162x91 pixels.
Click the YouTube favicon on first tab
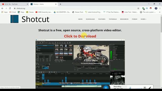point(3,4)
